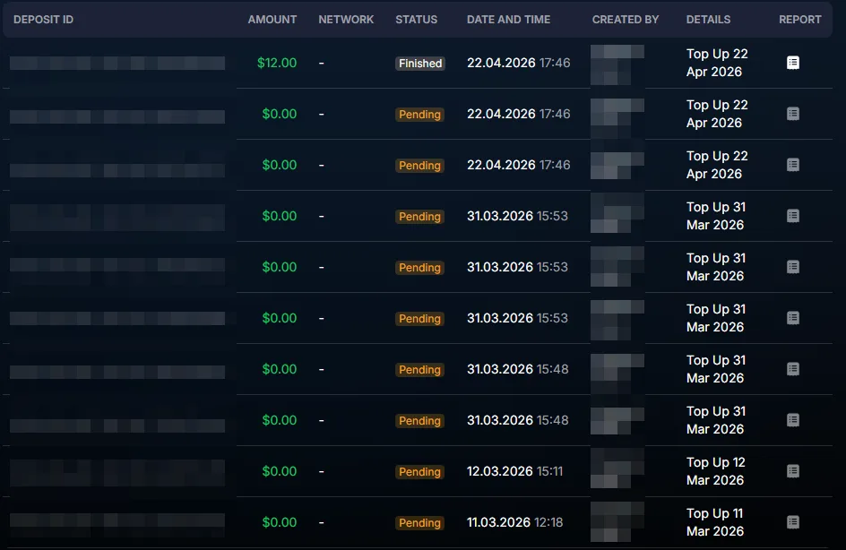846x550 pixels.
Task: Select the 12.03.2026 15:11 date cell
Action: [x=514, y=471]
